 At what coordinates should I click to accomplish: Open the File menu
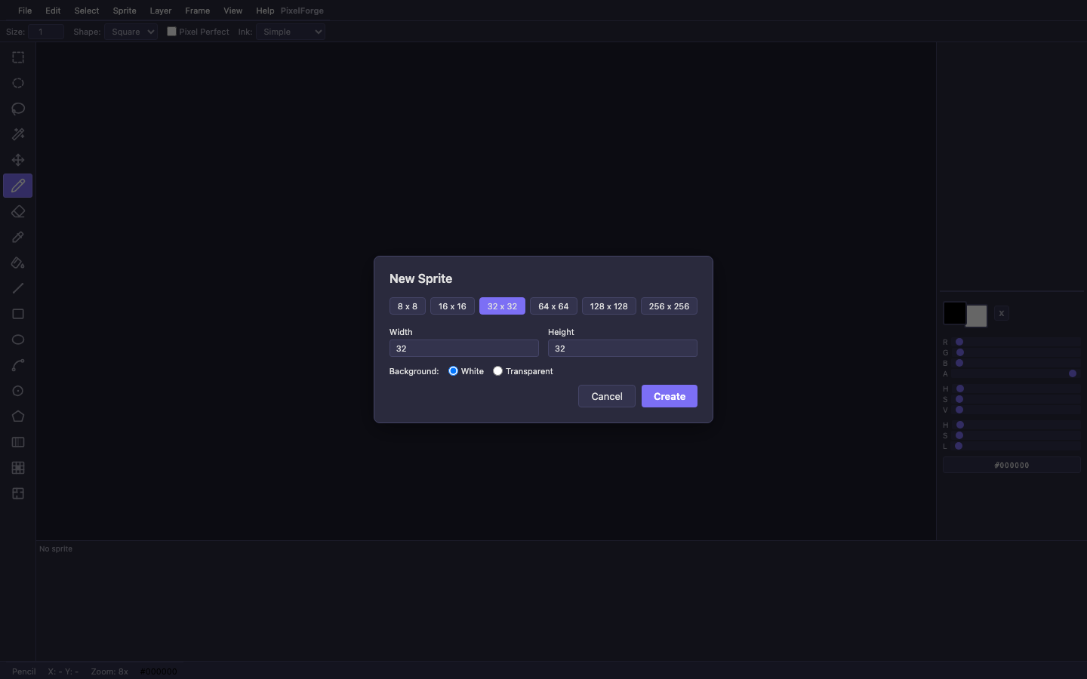25,11
